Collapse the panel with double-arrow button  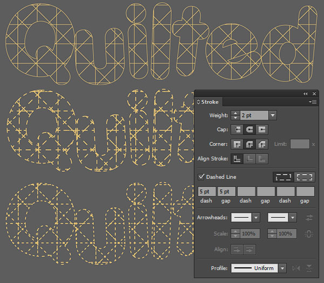(306, 93)
